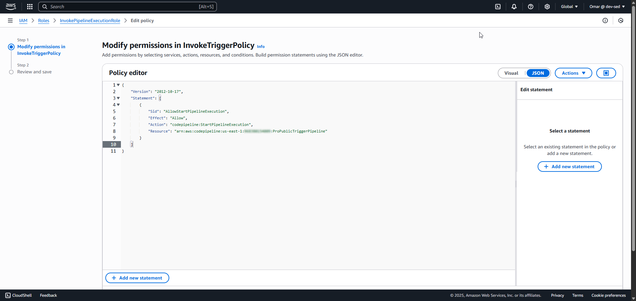
Task: Open the notifications bell
Action: tap(514, 7)
